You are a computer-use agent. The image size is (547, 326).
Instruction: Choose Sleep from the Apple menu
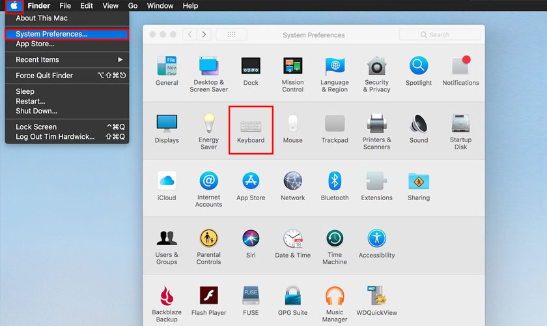[x=67, y=91]
